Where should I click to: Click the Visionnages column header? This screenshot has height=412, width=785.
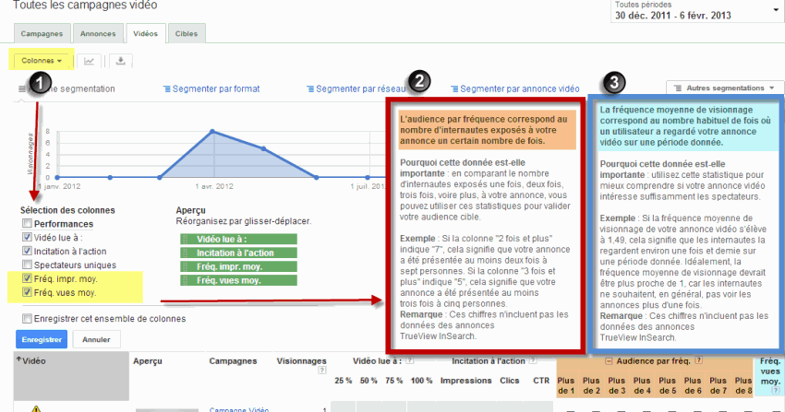click(301, 360)
